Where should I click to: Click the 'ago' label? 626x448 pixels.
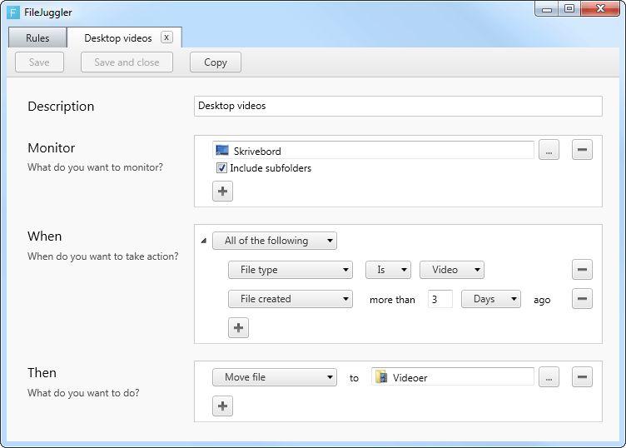click(542, 300)
